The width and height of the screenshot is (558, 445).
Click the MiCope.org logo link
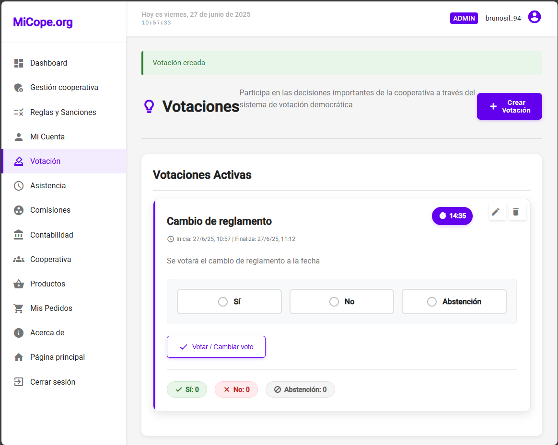(43, 22)
